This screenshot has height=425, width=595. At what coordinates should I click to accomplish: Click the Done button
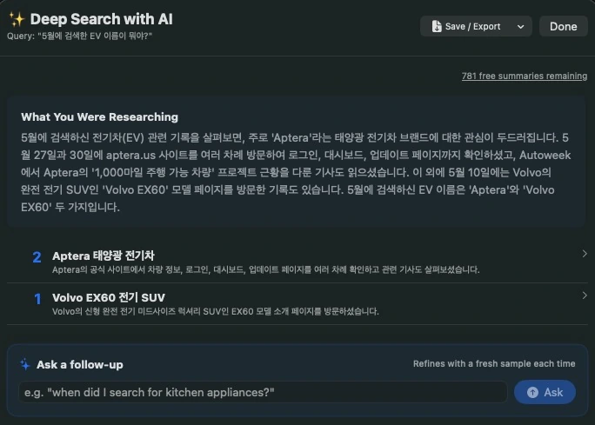pos(563,27)
